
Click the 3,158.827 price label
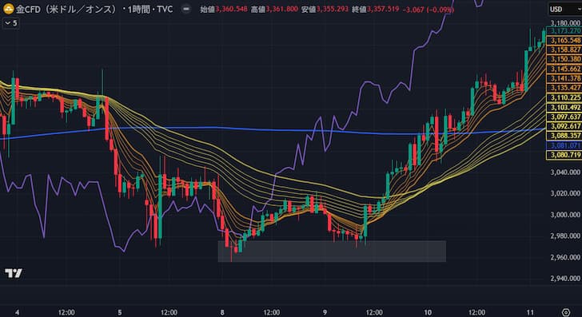(x=564, y=50)
